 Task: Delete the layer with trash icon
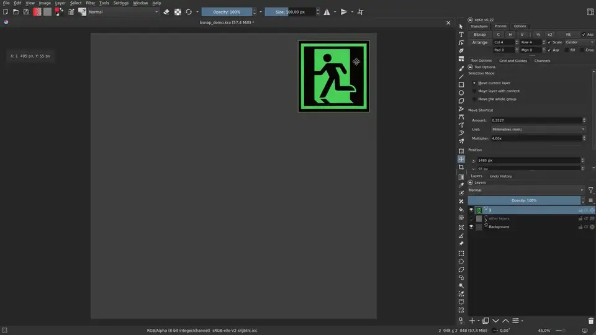[x=590, y=321]
